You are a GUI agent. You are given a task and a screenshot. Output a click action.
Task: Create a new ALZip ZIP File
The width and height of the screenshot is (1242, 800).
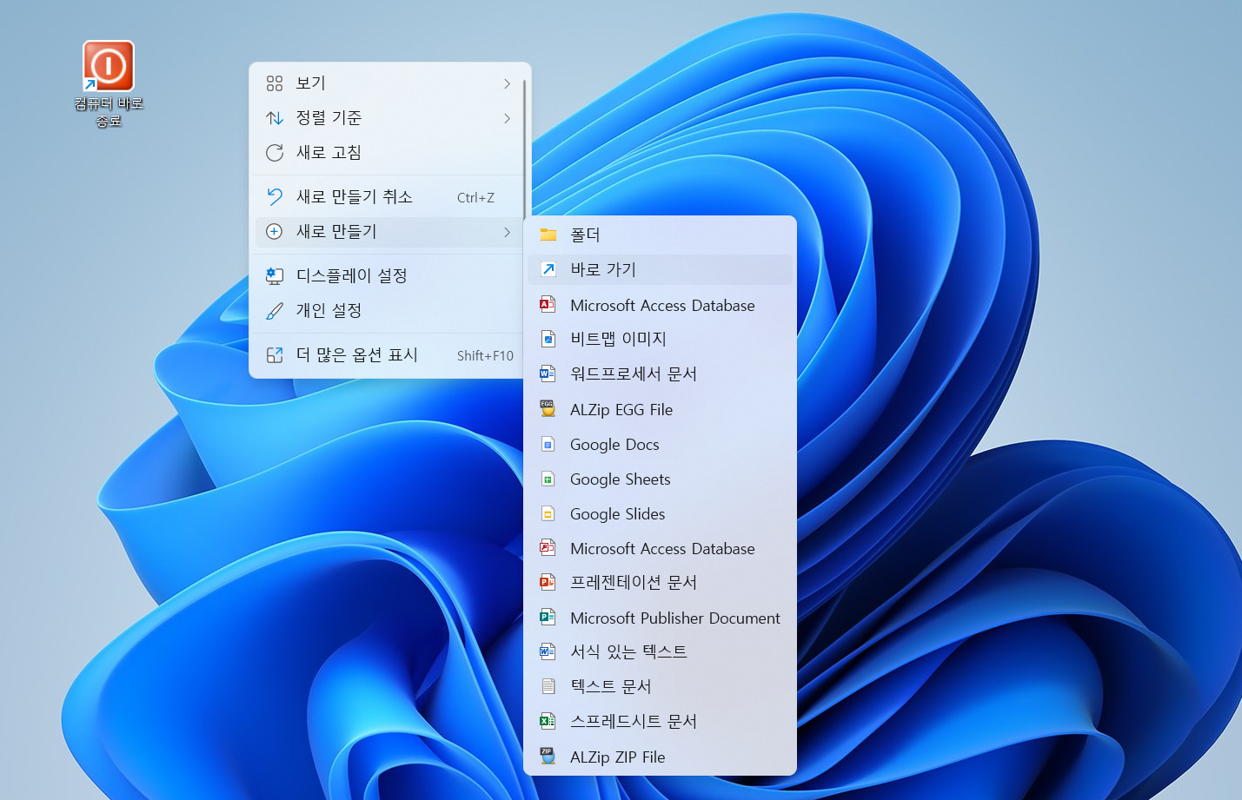click(x=660, y=757)
